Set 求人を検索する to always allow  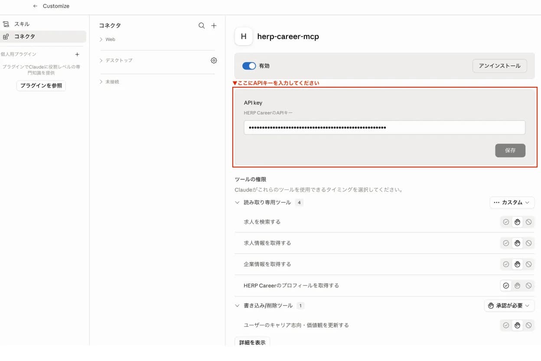506,222
